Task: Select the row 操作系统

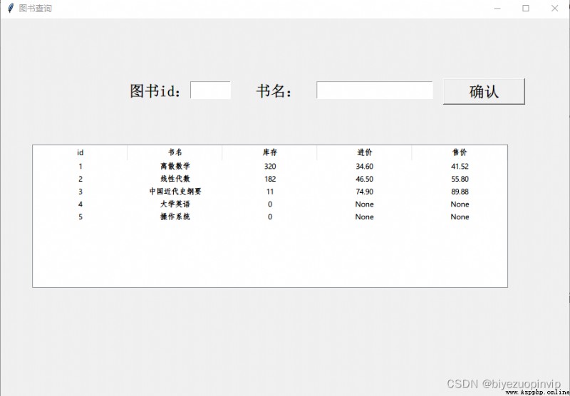Action: point(270,217)
